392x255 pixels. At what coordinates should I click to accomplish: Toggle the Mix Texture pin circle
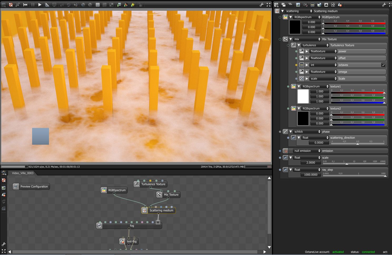click(280, 39)
